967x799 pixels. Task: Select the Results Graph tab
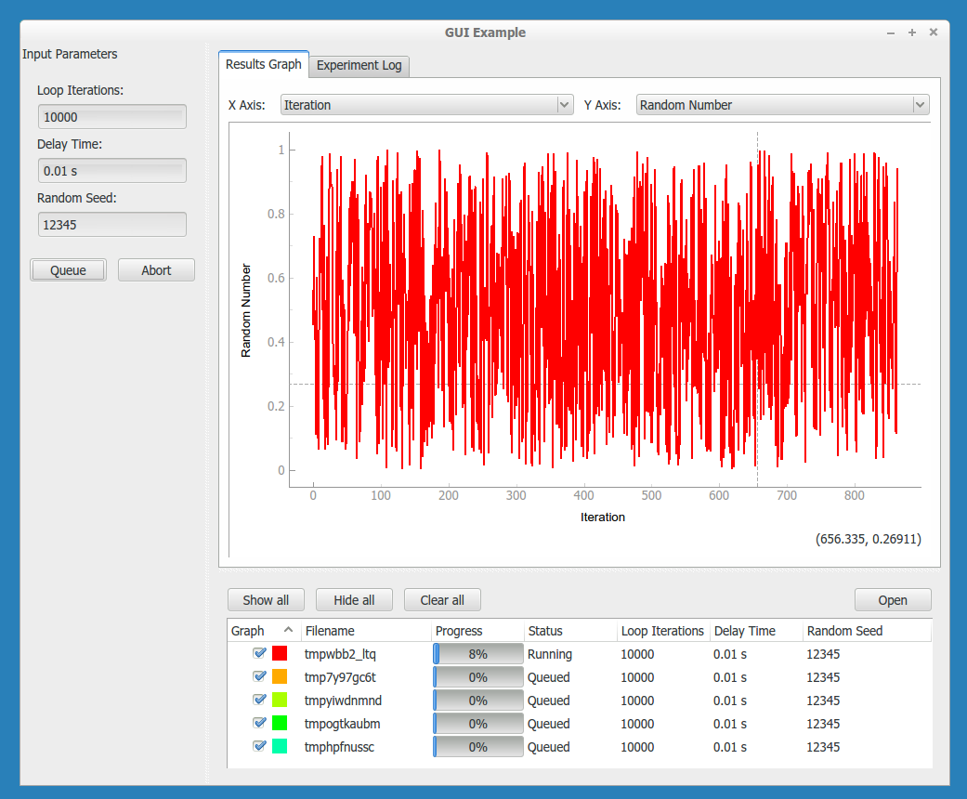click(x=264, y=64)
